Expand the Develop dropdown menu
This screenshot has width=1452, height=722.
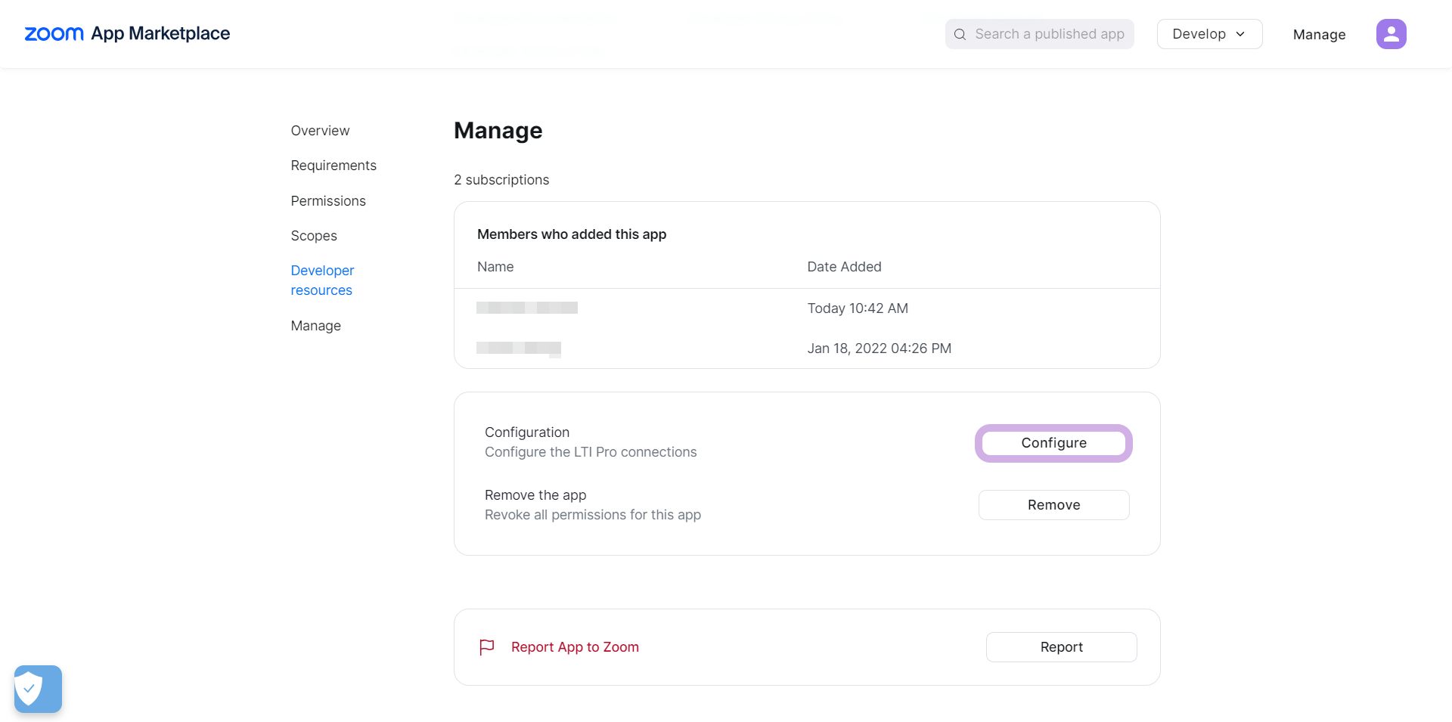1208,34
